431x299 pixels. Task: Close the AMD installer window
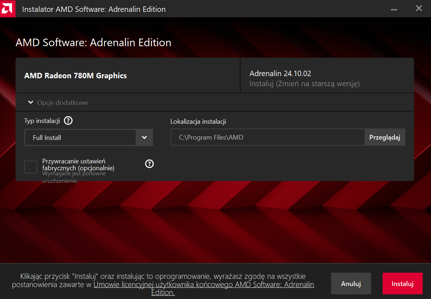419,9
